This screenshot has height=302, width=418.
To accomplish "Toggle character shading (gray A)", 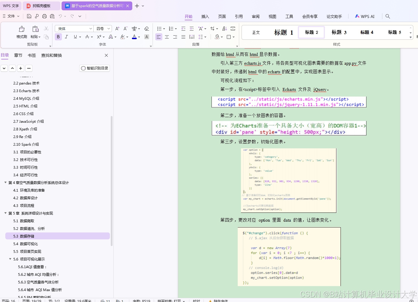I will [x=146, y=37].
